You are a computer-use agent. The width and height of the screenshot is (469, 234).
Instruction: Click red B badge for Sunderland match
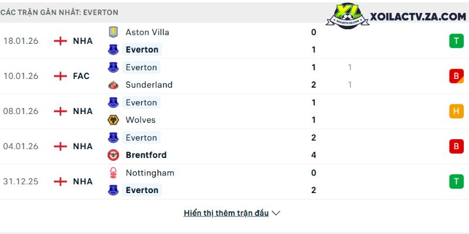456,76
